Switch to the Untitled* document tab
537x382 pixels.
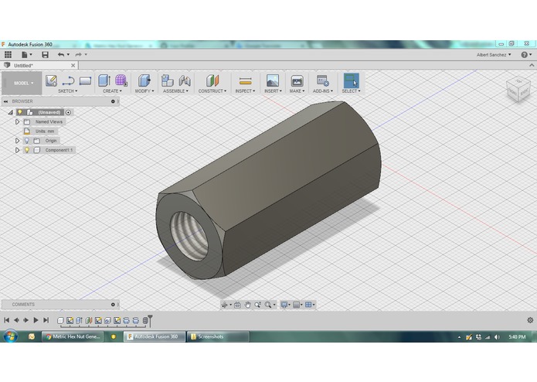pyautogui.click(x=23, y=66)
